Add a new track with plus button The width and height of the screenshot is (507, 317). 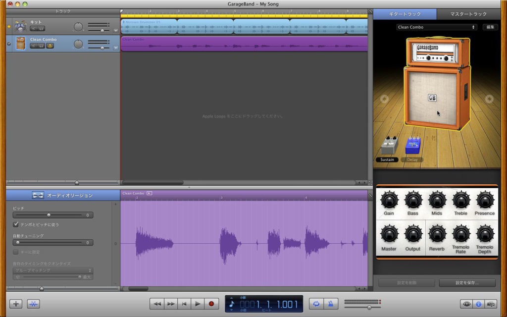(16, 304)
